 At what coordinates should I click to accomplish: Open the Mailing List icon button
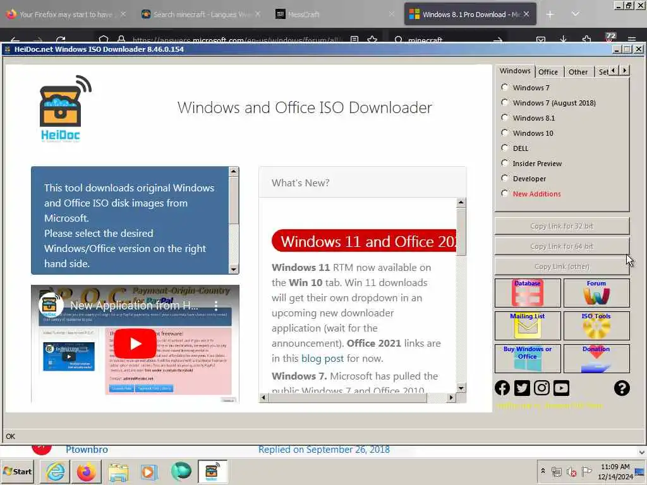528,326
